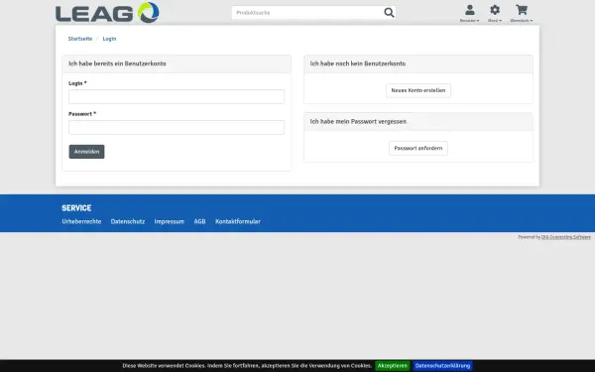Click the "Ich habe mein Passwort vergessen" heading
This screenshot has width=595, height=372.
pos(358,121)
